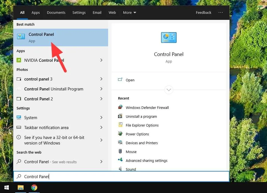Expand the Control Panel Uninstall Program arrow
The height and width of the screenshot is (193, 267).
tap(101, 89)
